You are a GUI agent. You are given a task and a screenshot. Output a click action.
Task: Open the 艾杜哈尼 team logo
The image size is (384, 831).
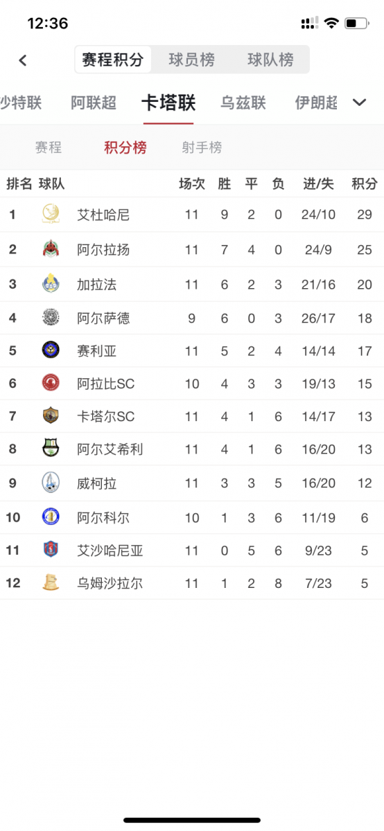51,214
